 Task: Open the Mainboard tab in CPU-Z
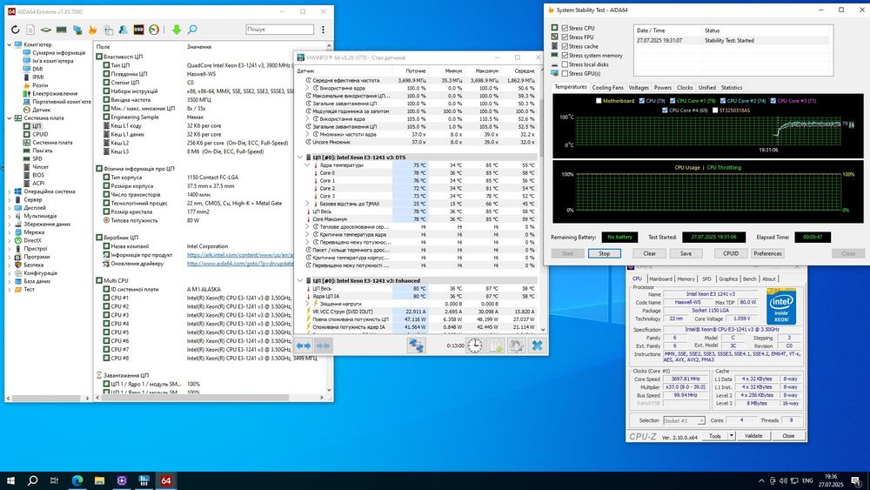[660, 279]
